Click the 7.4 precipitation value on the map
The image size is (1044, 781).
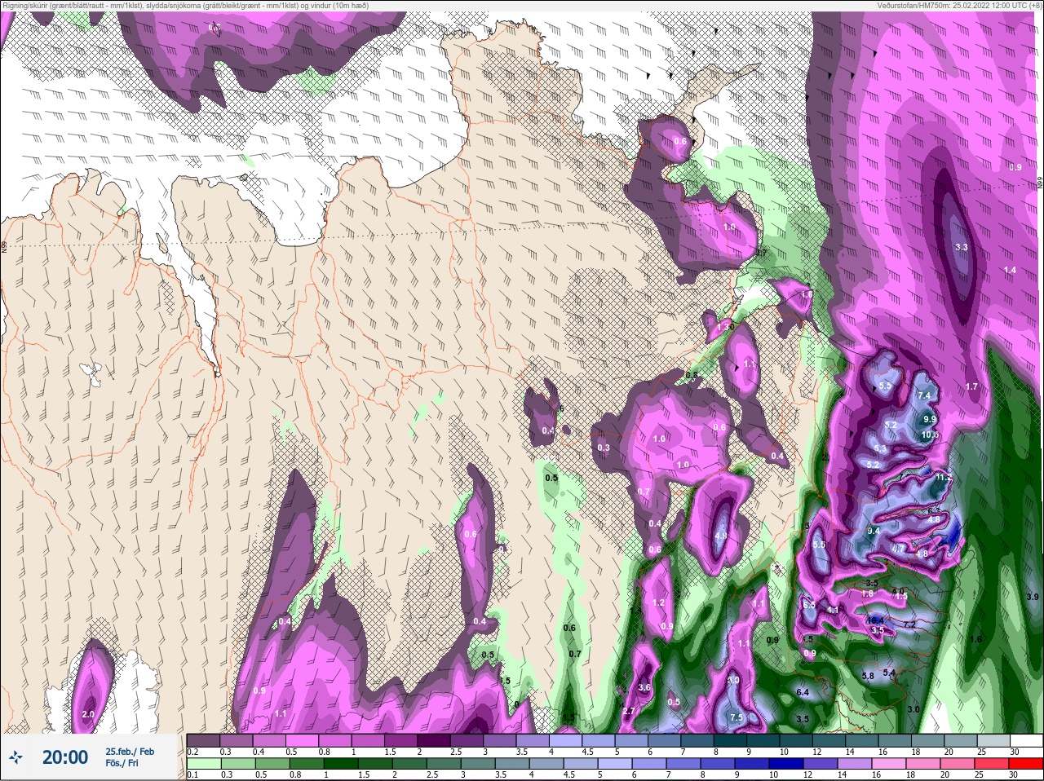coord(924,395)
